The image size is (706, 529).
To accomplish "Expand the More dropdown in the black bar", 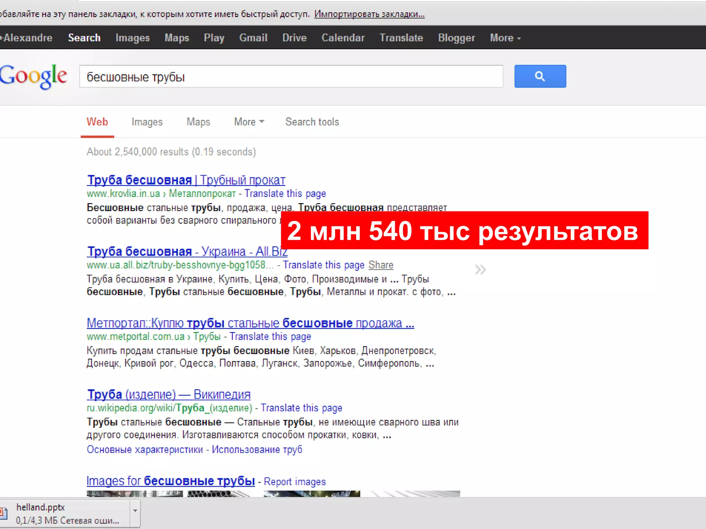I will coord(505,38).
